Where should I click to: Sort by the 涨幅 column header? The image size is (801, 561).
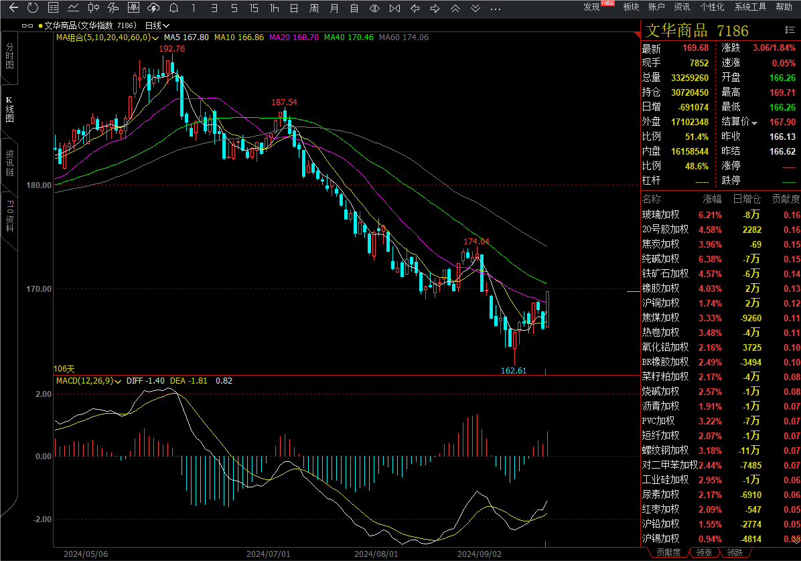click(x=712, y=199)
